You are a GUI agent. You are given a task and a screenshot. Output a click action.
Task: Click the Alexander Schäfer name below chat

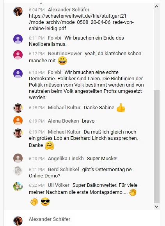pos(50,219)
